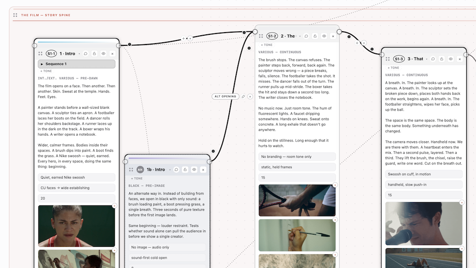Click the S1-2 badge
Image resolution: width=476 pixels, height=268 pixels.
click(x=272, y=36)
